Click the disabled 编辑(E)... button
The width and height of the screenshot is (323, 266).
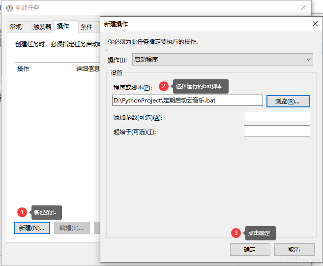(72, 228)
